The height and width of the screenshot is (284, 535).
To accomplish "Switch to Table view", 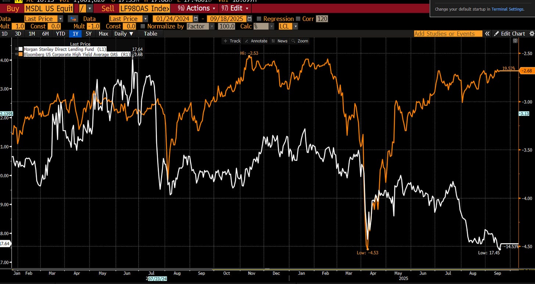I will [150, 33].
